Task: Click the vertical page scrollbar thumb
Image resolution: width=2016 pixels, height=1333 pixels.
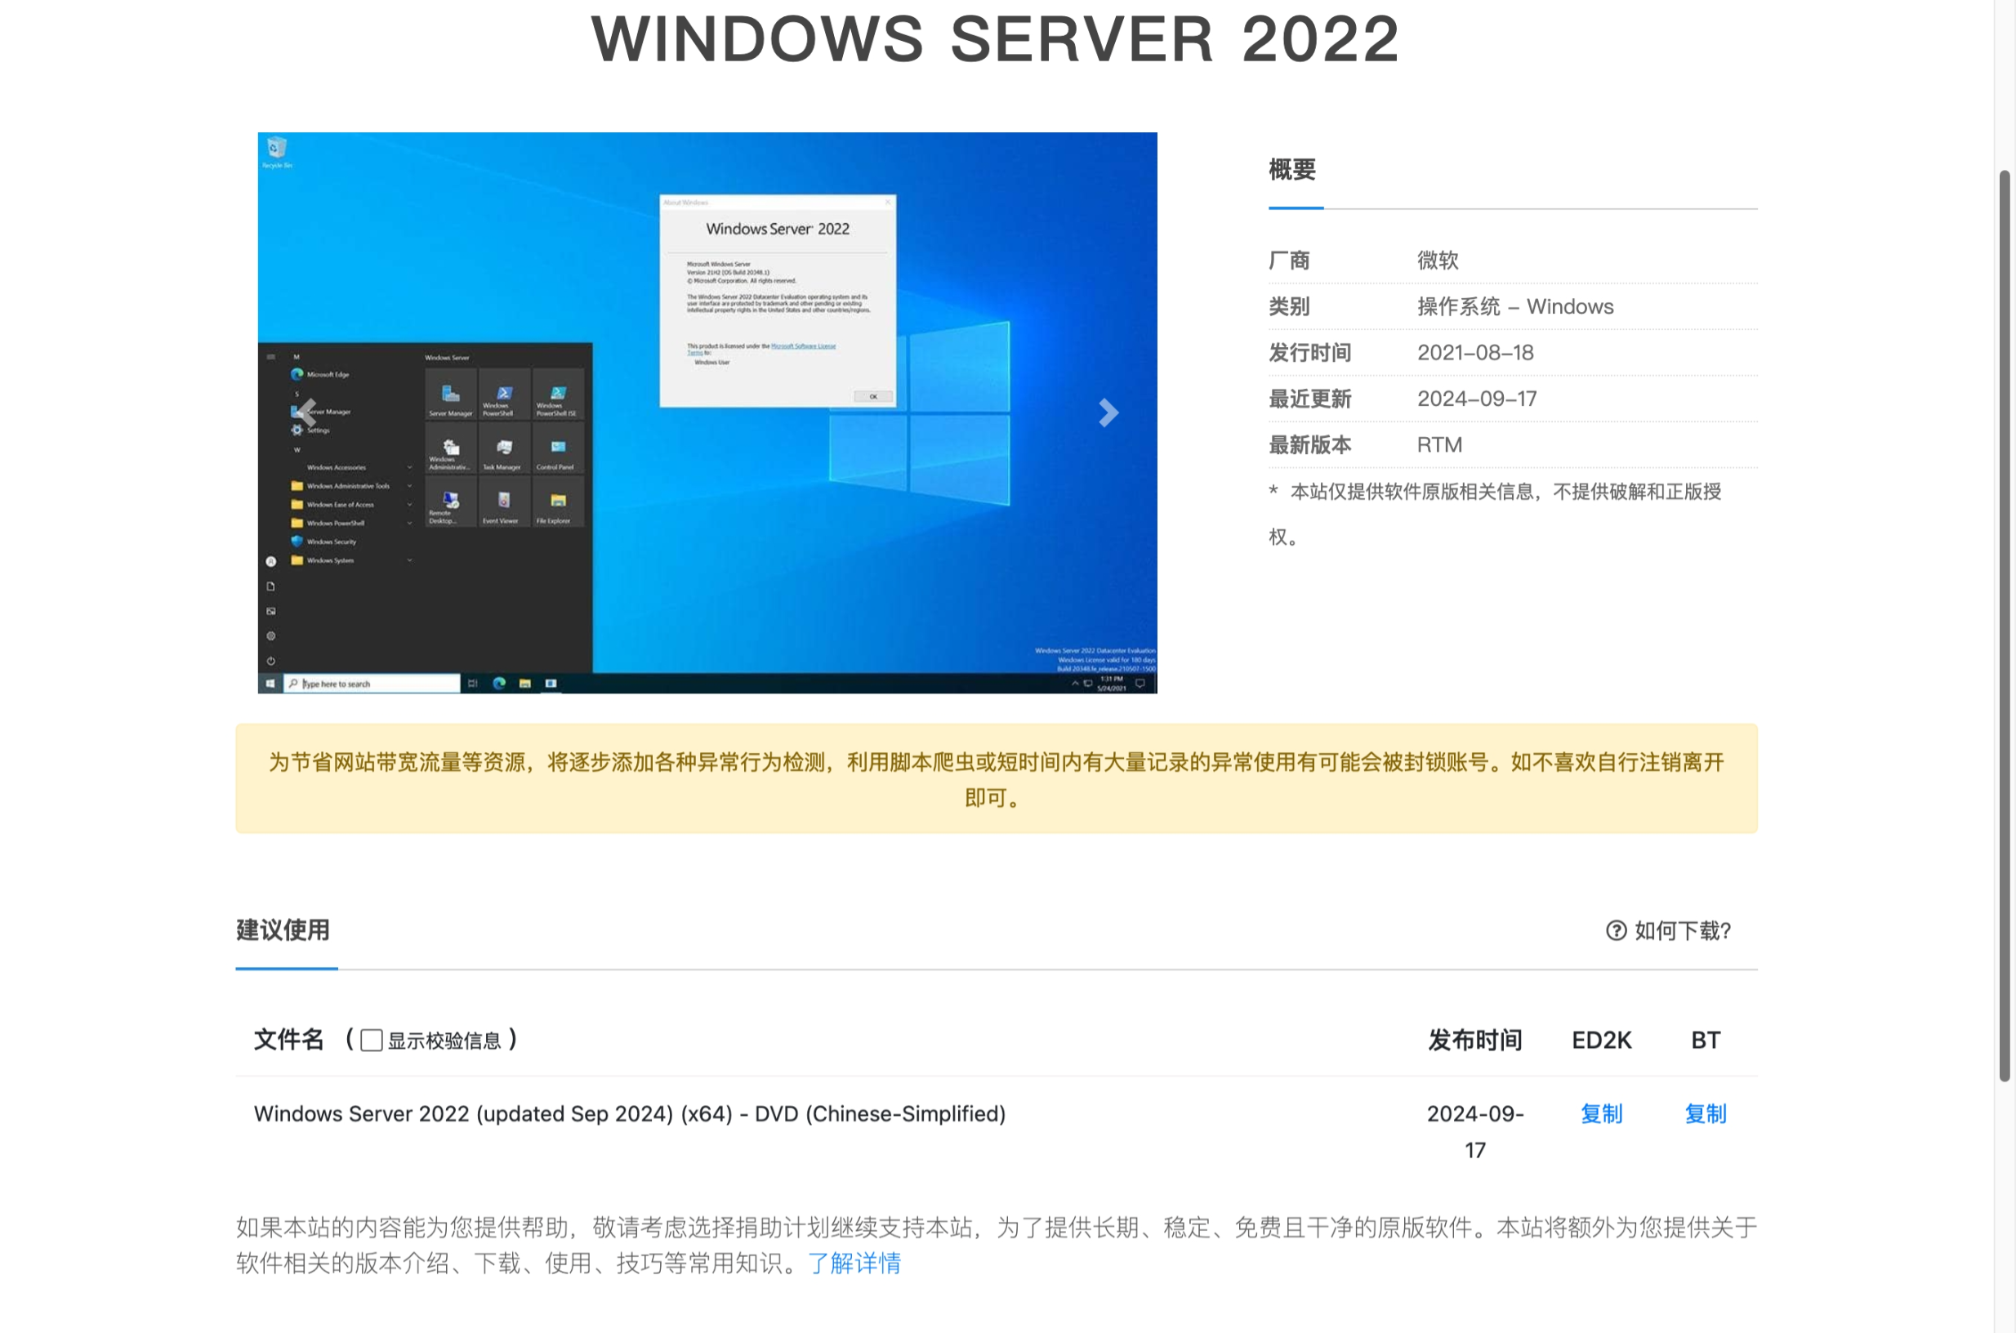Action: pos(2004,625)
